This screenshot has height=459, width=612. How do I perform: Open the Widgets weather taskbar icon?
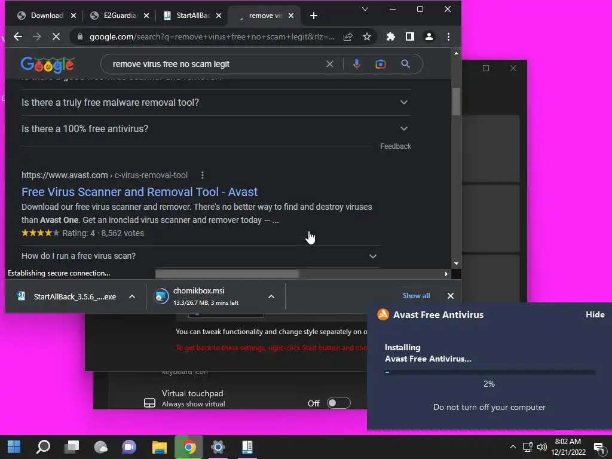(x=100, y=447)
